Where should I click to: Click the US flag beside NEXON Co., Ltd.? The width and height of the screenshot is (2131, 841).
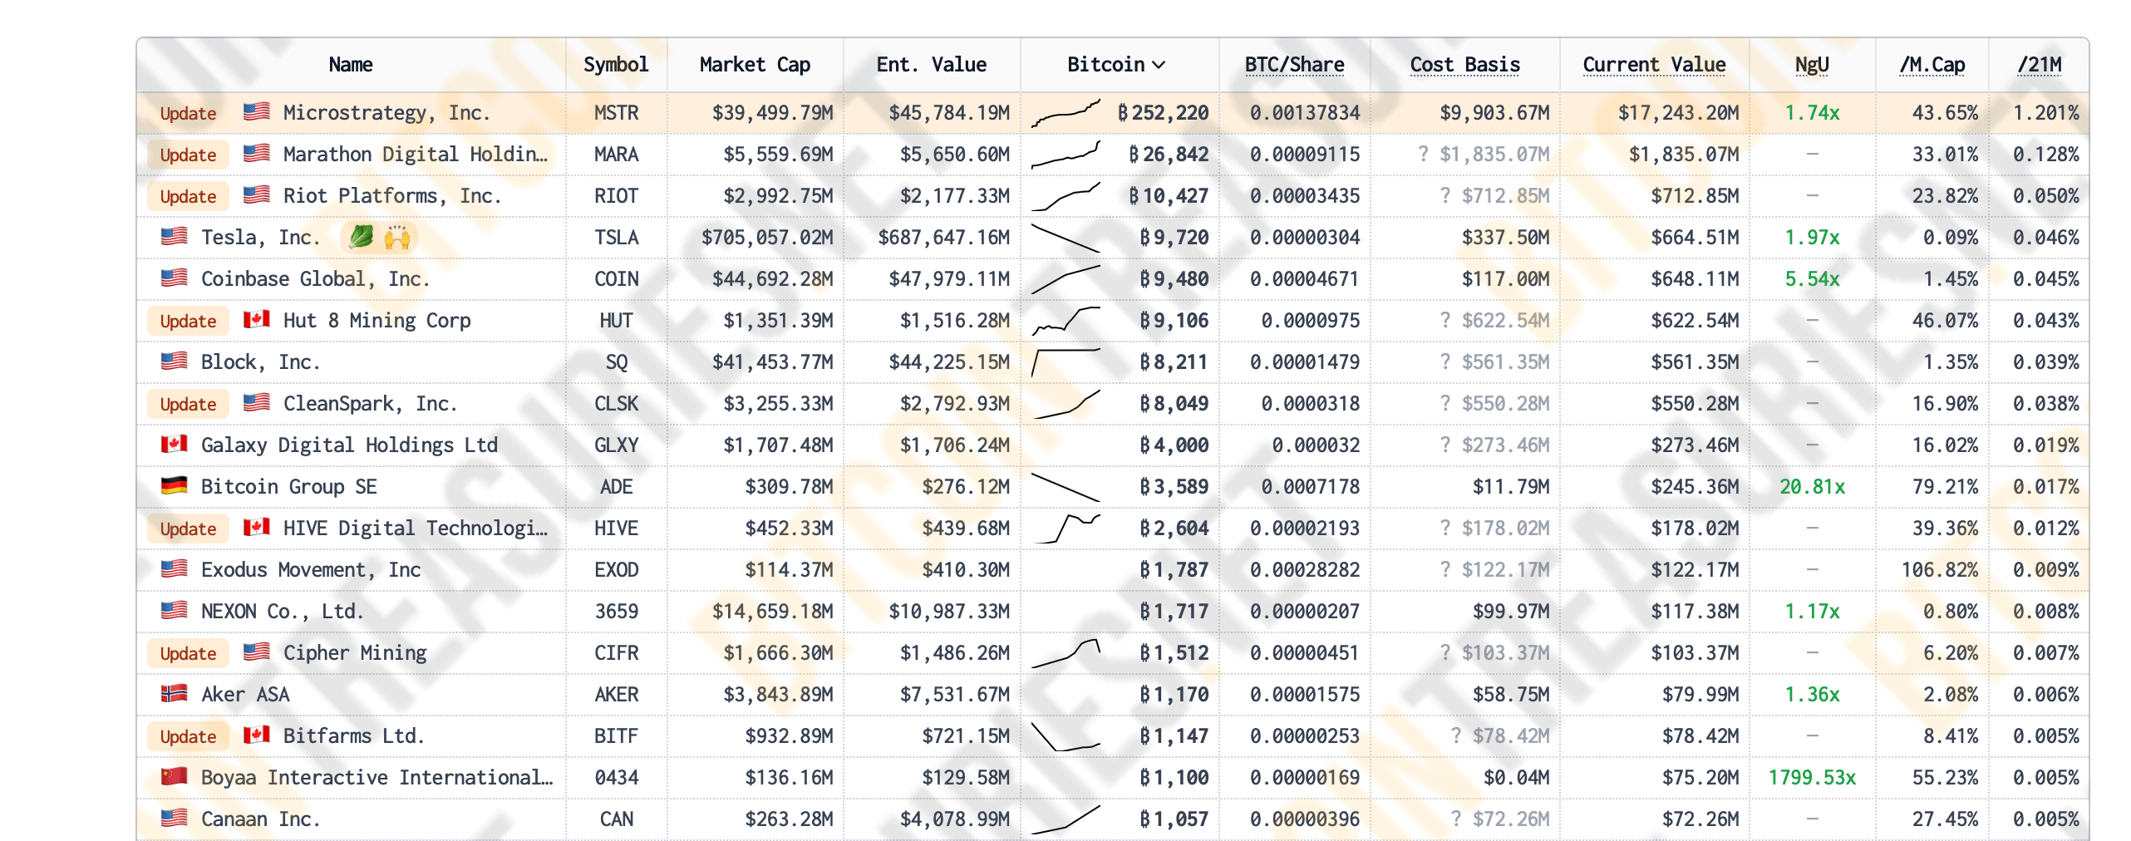click(174, 610)
